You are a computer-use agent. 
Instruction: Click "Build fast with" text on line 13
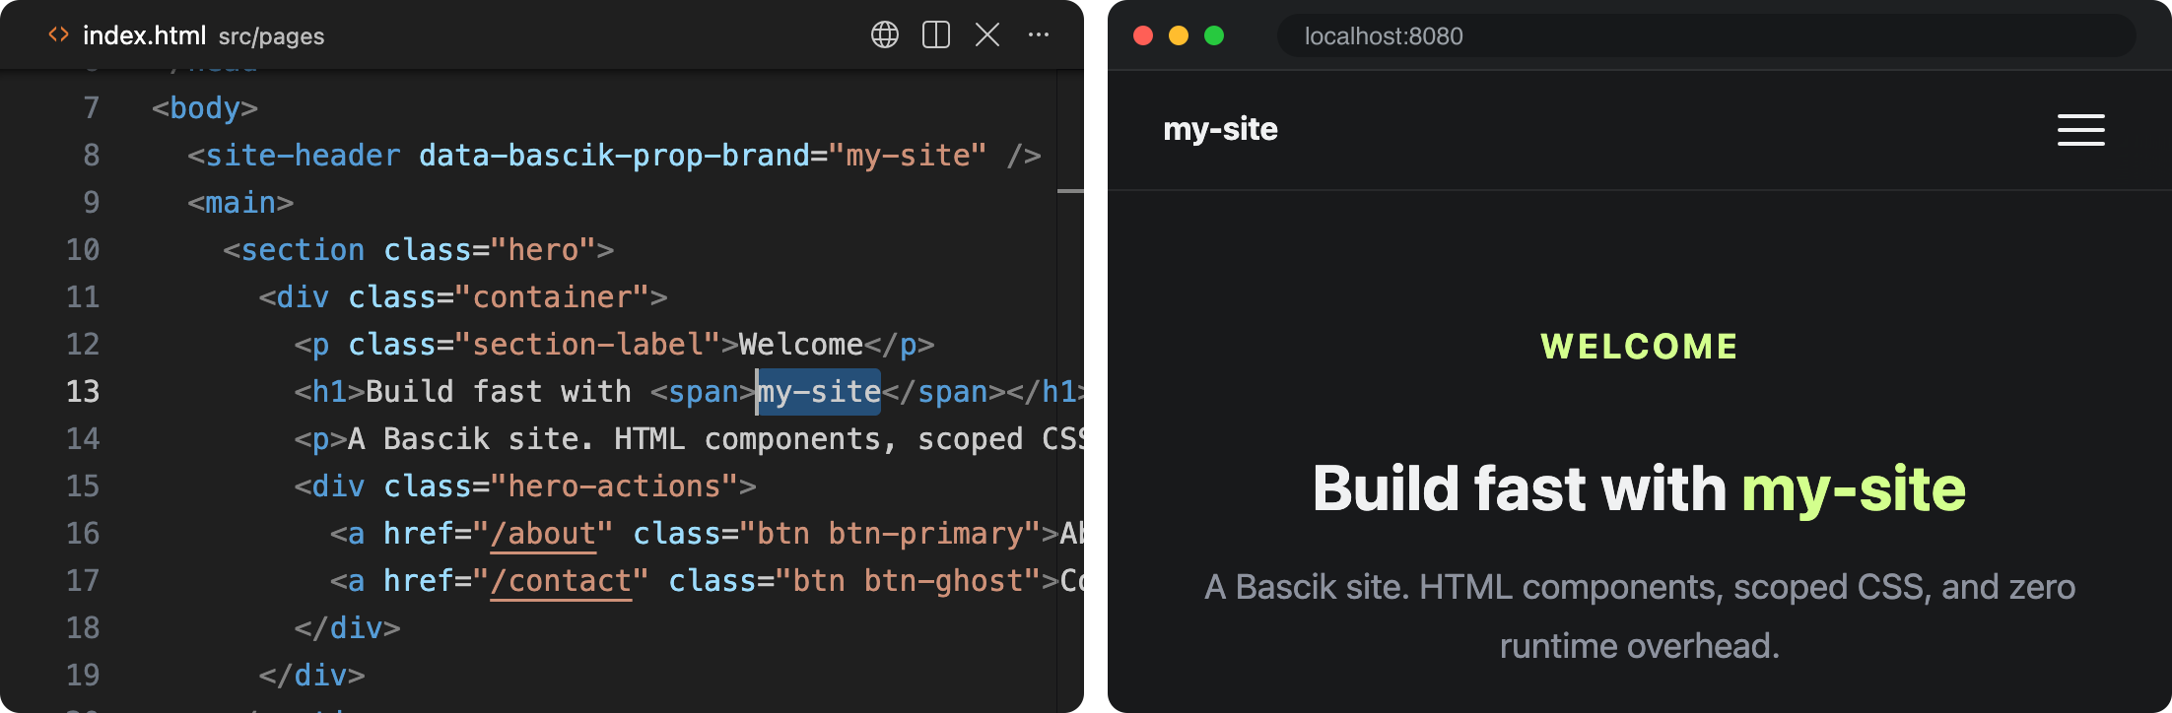(x=498, y=392)
